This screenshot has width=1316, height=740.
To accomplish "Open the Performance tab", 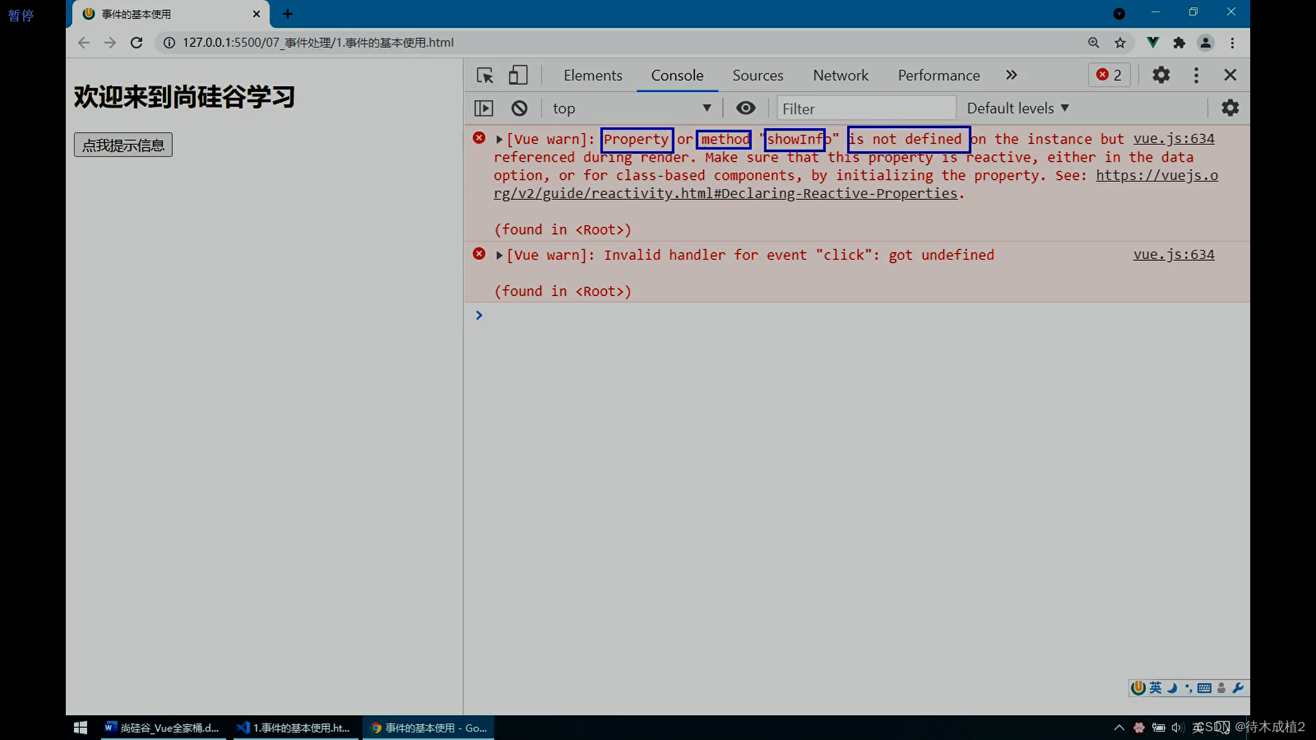I will (x=938, y=75).
